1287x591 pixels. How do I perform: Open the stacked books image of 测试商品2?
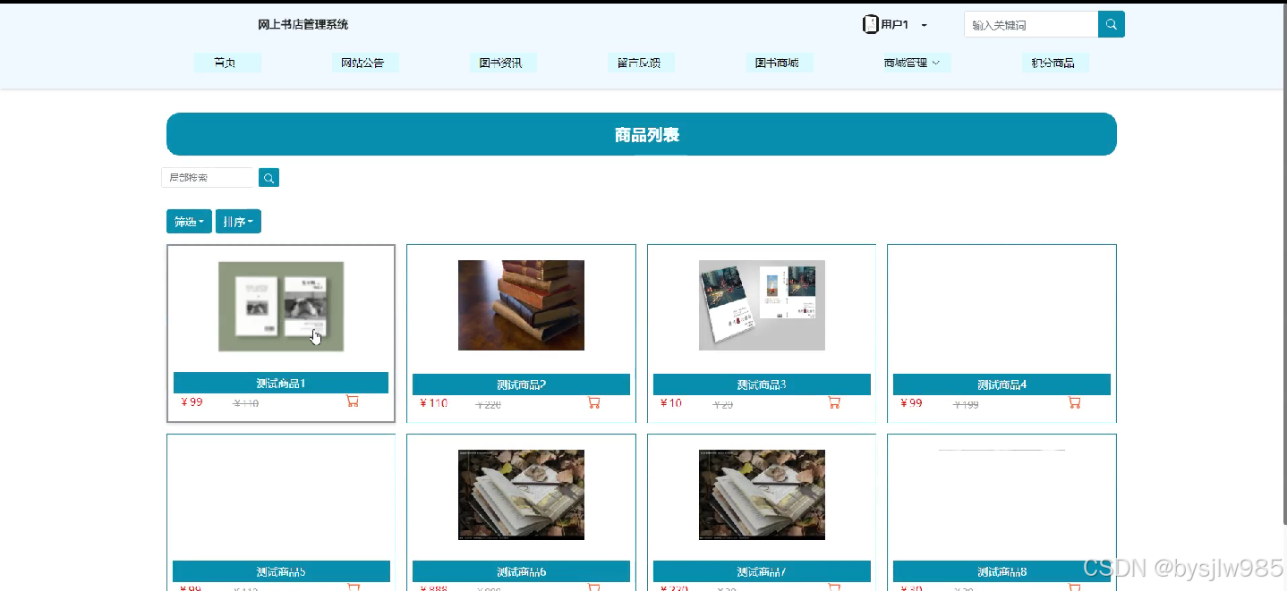(x=521, y=305)
